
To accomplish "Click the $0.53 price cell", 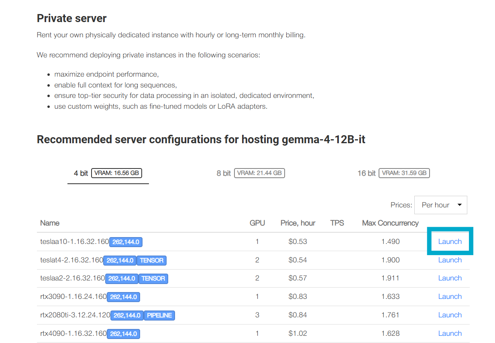I will (x=298, y=242).
